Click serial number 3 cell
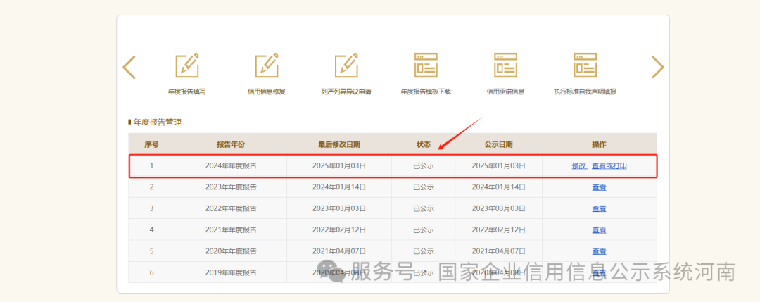 [x=152, y=208]
